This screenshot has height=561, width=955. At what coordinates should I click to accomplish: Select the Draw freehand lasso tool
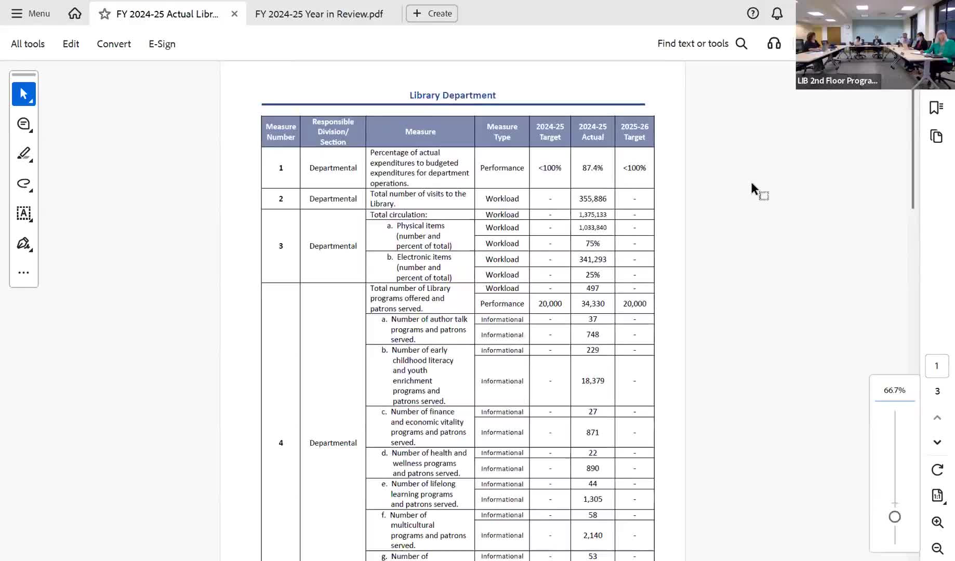(24, 183)
